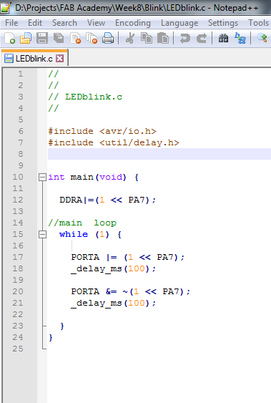
Task: Open the Search menu
Action: [x=64, y=23]
